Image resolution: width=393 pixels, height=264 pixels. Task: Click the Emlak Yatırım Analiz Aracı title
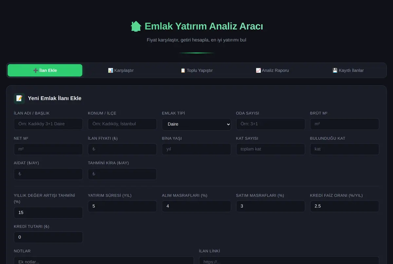[x=204, y=26]
